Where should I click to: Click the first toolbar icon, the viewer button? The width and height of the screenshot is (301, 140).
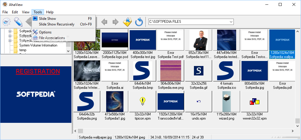[x=7, y=22]
